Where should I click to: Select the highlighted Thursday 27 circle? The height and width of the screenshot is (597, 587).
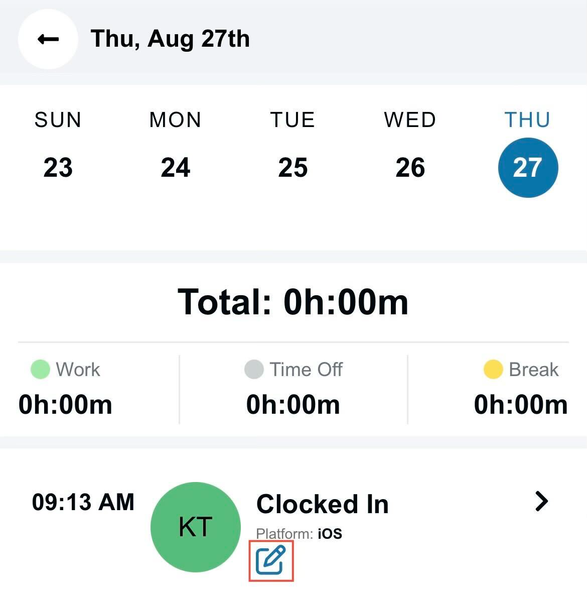(528, 168)
